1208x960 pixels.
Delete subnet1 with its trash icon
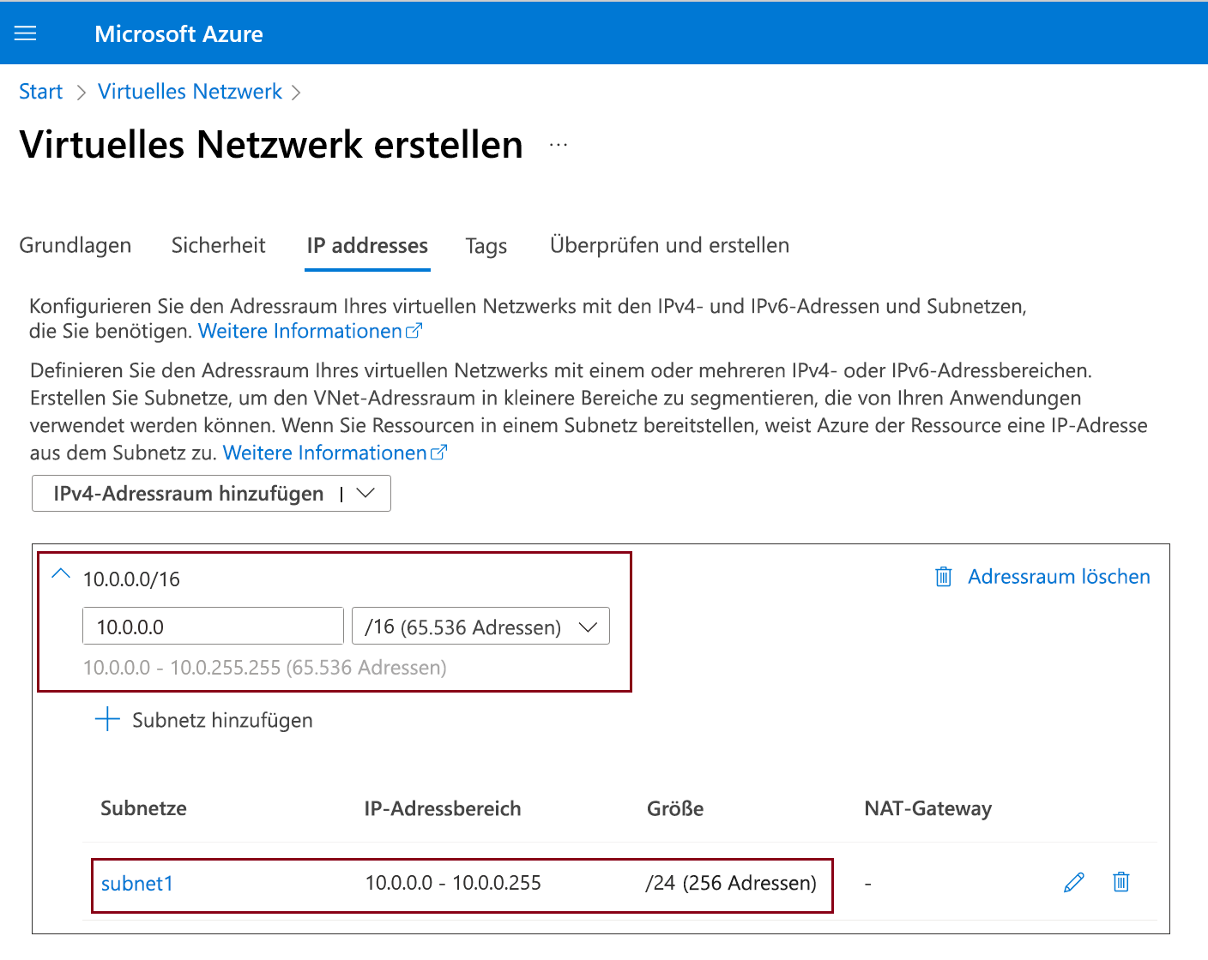pyautogui.click(x=1120, y=882)
